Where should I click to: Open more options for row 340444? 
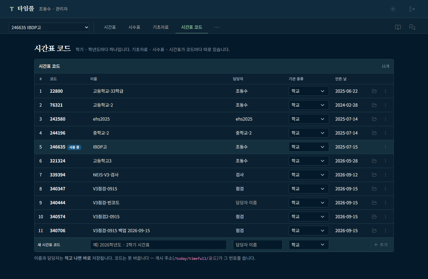click(386, 203)
